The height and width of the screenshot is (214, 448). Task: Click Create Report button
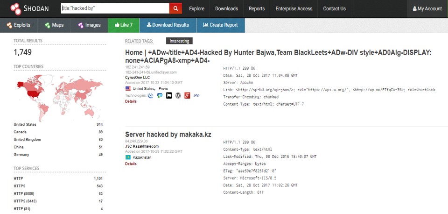point(220,25)
